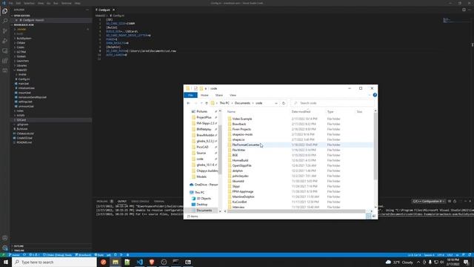Open Brave browser from taskbar
The image size is (474, 267).
click(x=152, y=262)
